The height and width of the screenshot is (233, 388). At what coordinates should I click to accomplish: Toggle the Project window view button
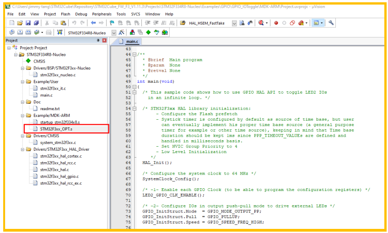[x=316, y=23]
